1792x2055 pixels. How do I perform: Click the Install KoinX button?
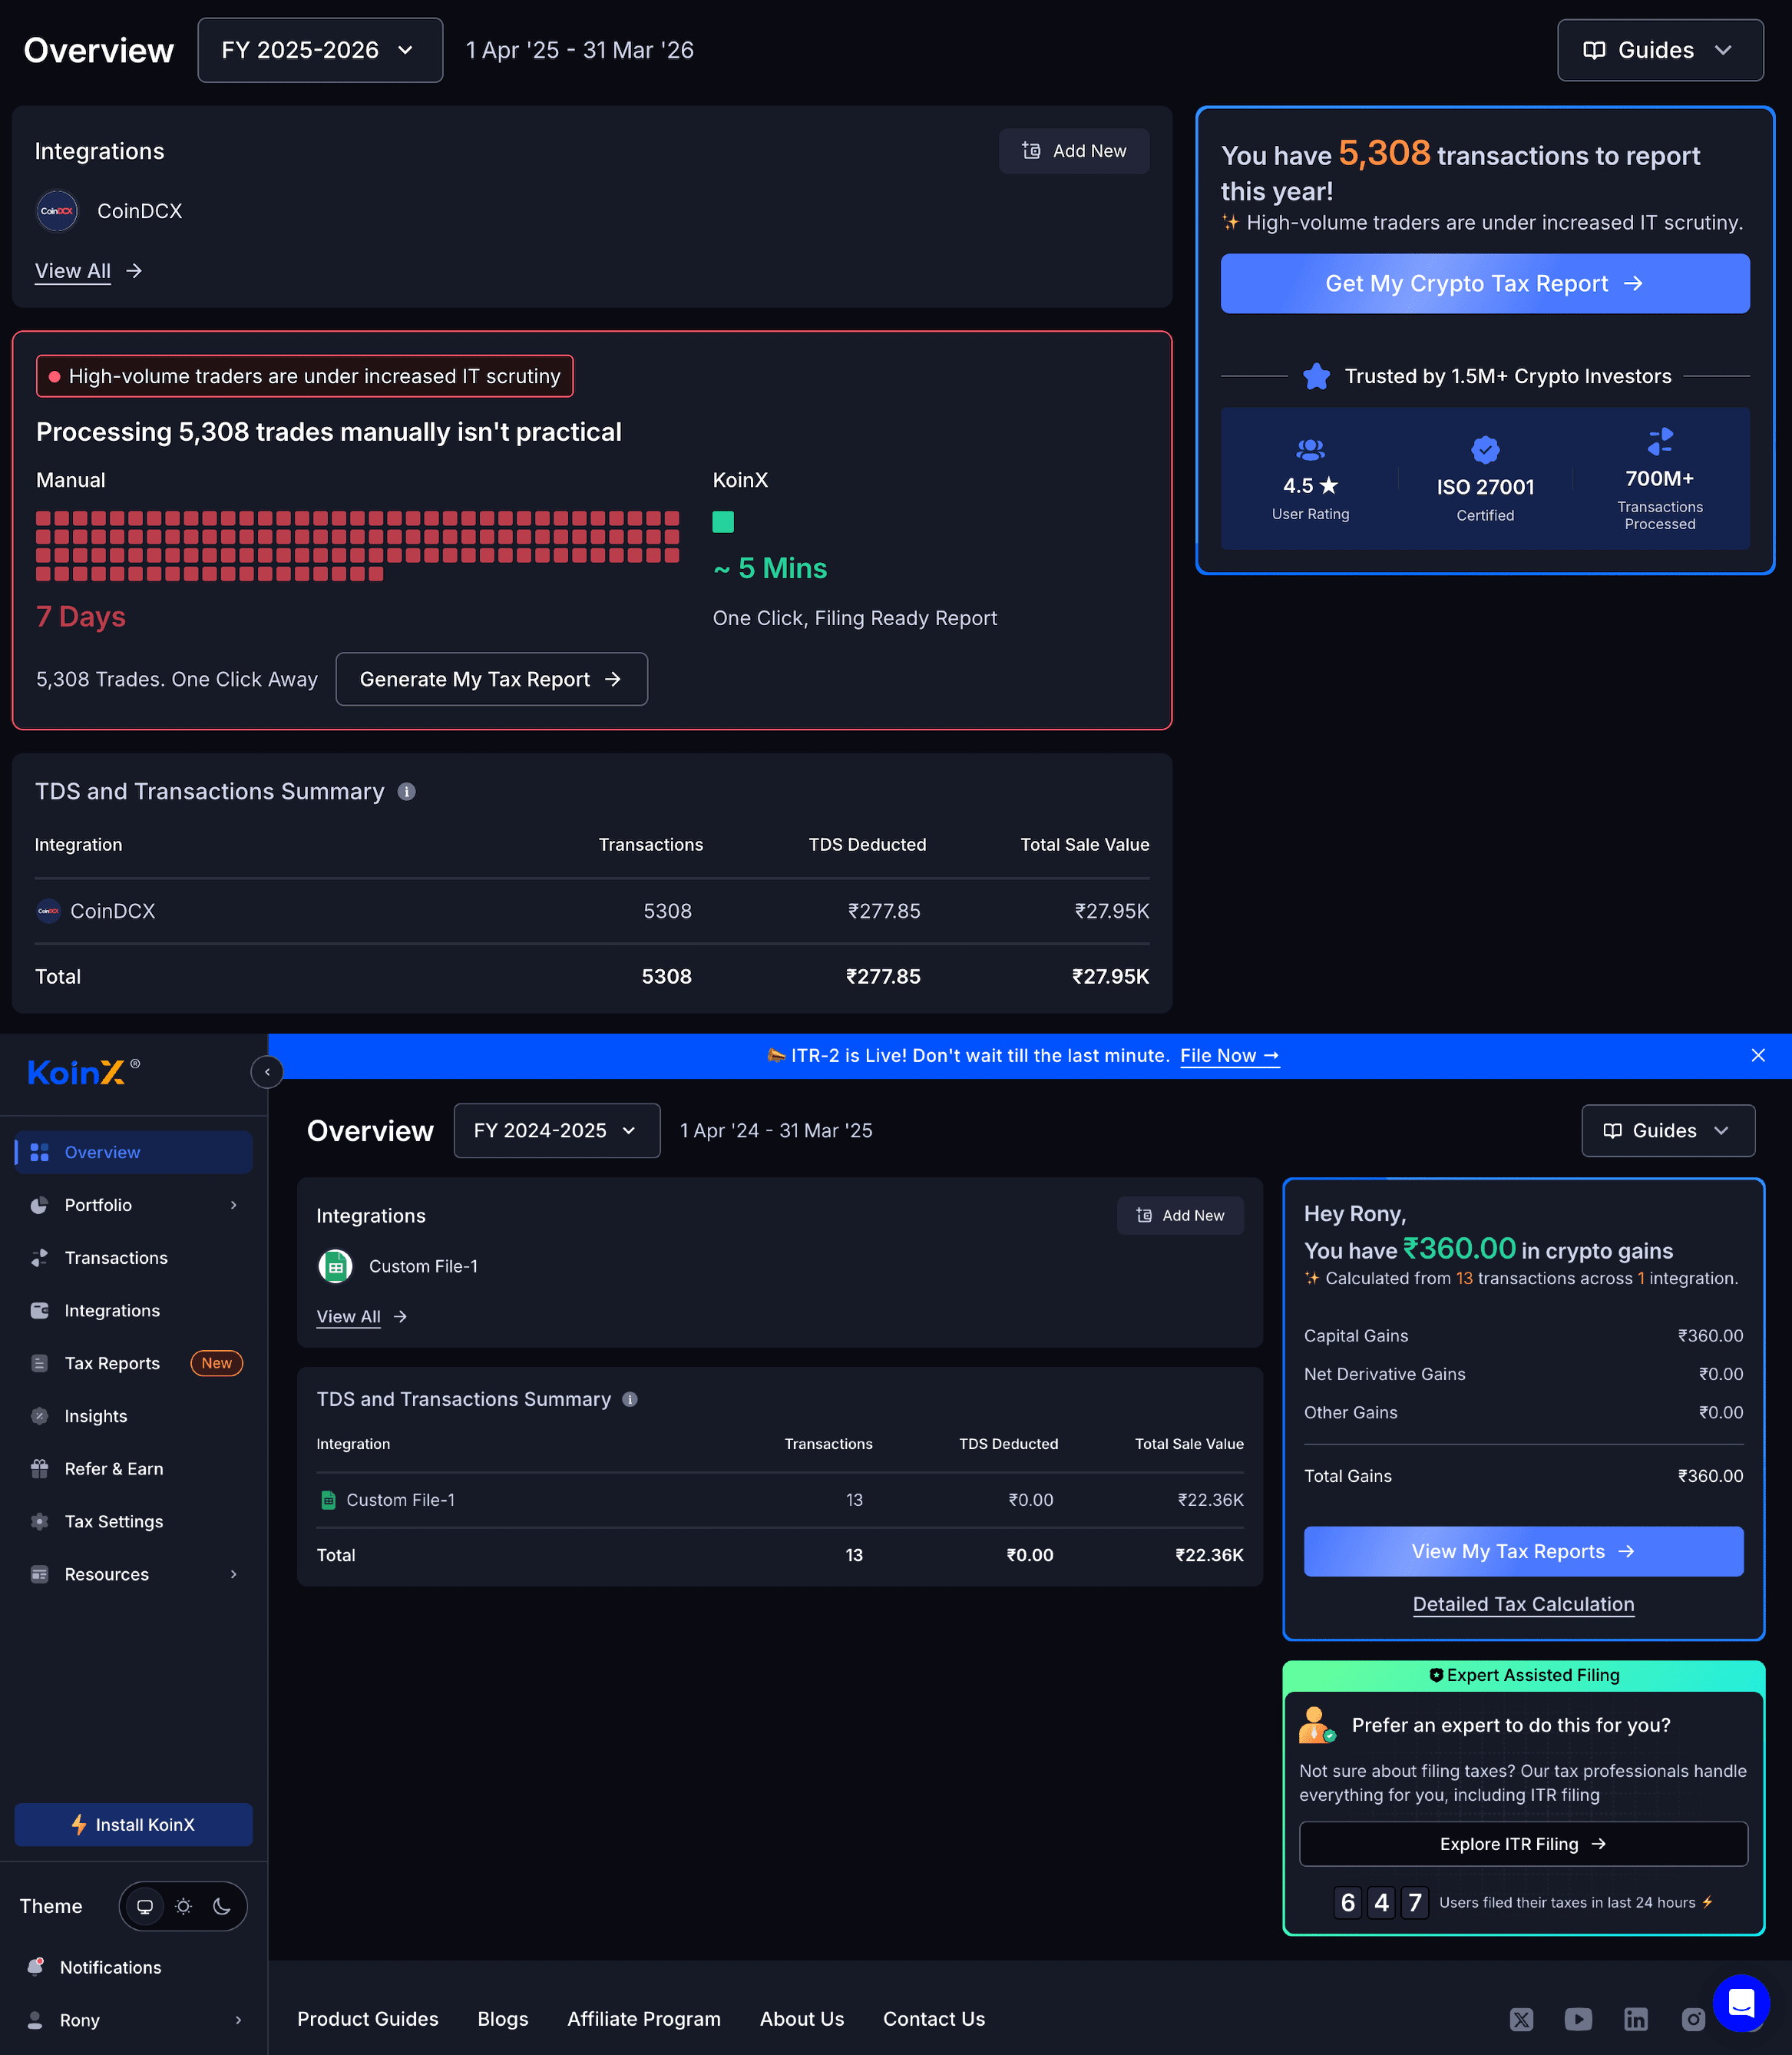pyautogui.click(x=134, y=1824)
